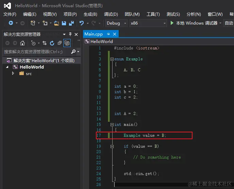Open the 调试(D) menu

coord(111,14)
